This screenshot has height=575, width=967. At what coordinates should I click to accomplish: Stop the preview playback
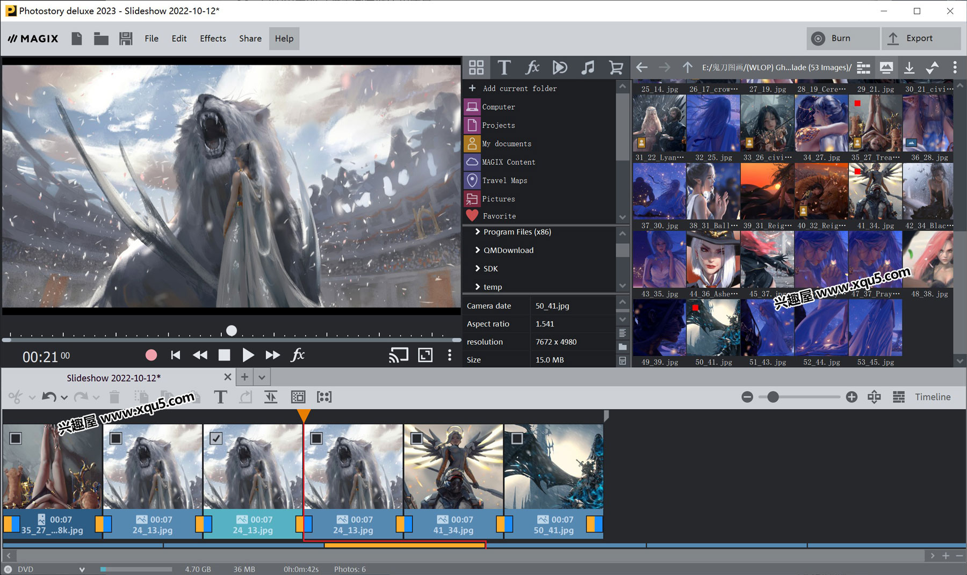pos(224,355)
